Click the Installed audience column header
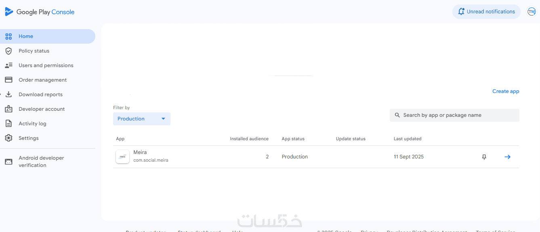 click(x=249, y=139)
